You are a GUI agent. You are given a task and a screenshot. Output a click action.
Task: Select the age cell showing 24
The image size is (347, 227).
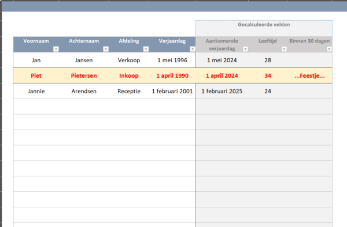click(x=268, y=91)
